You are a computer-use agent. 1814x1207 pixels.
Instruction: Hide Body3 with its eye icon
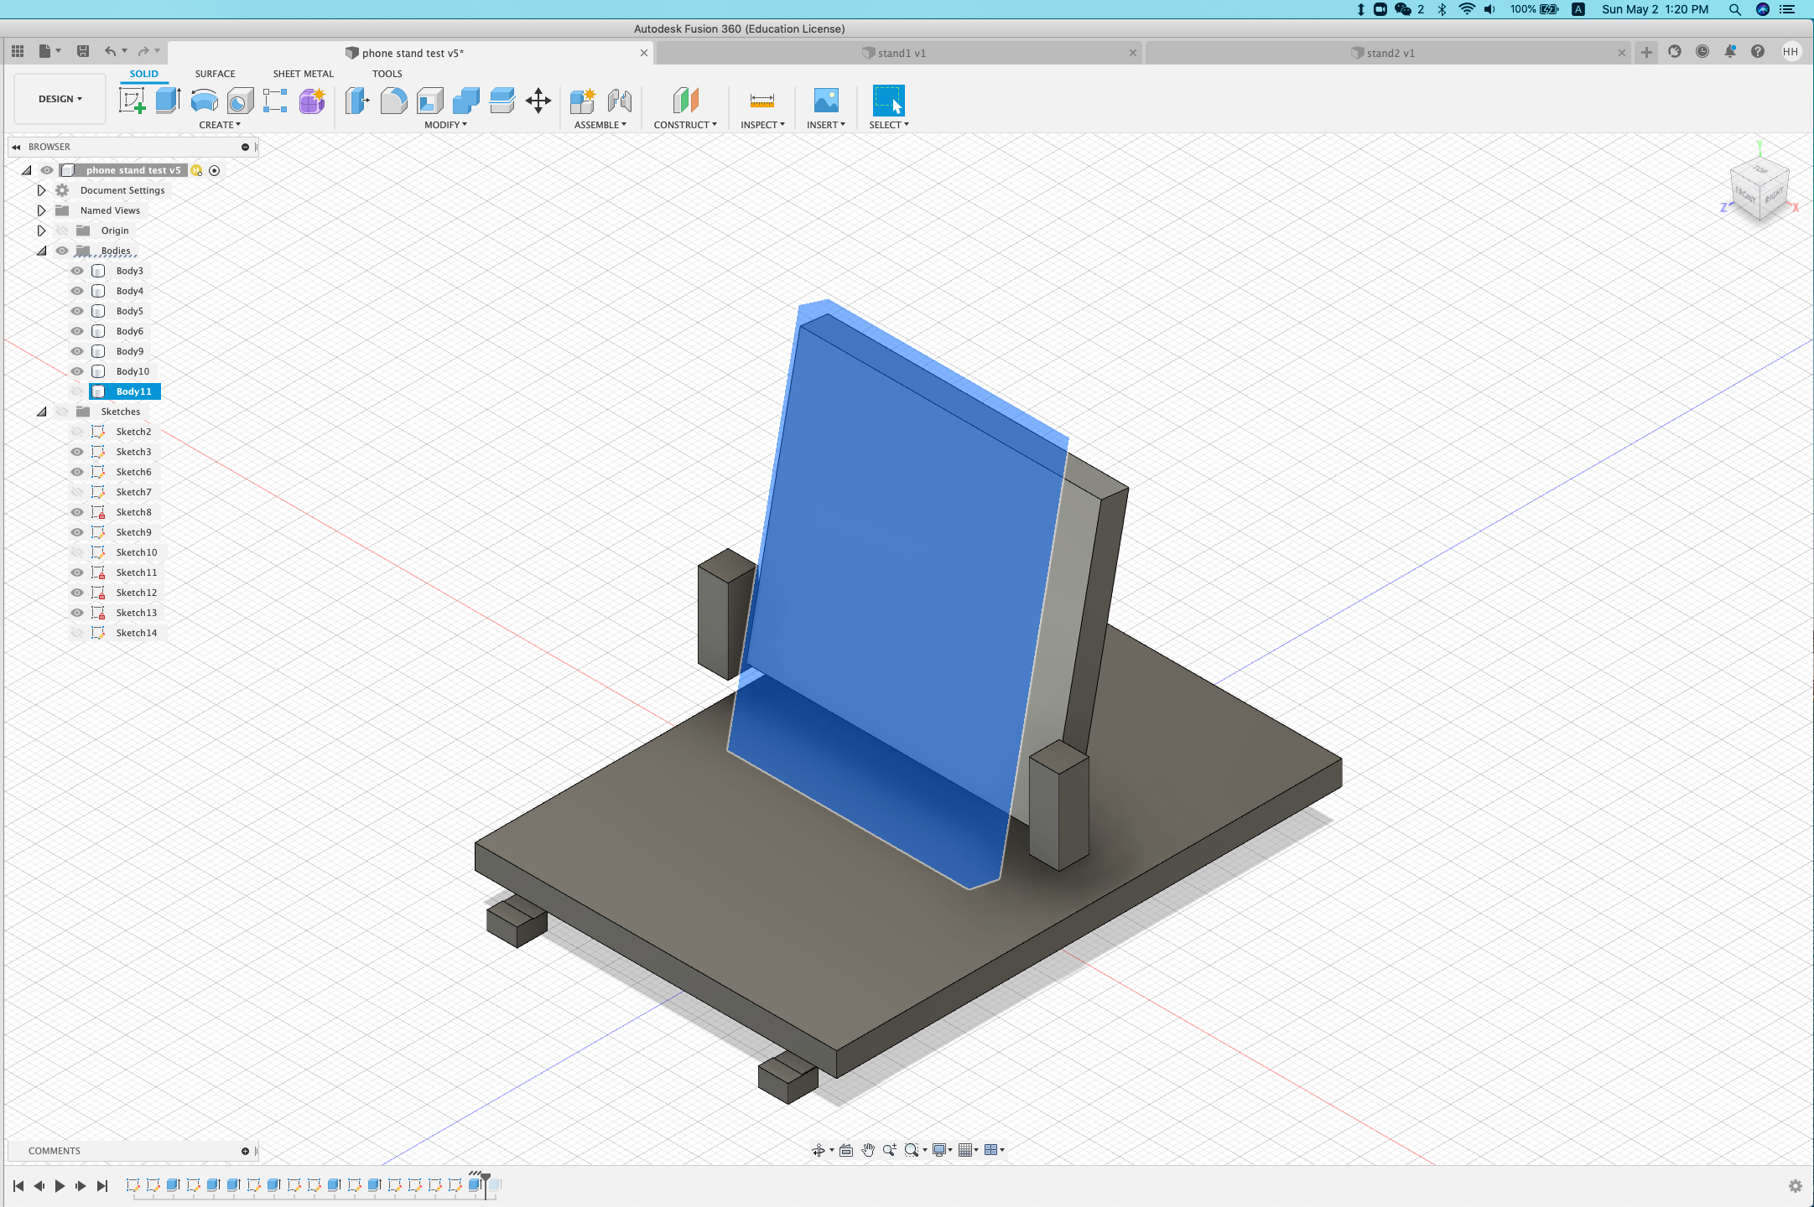click(76, 270)
